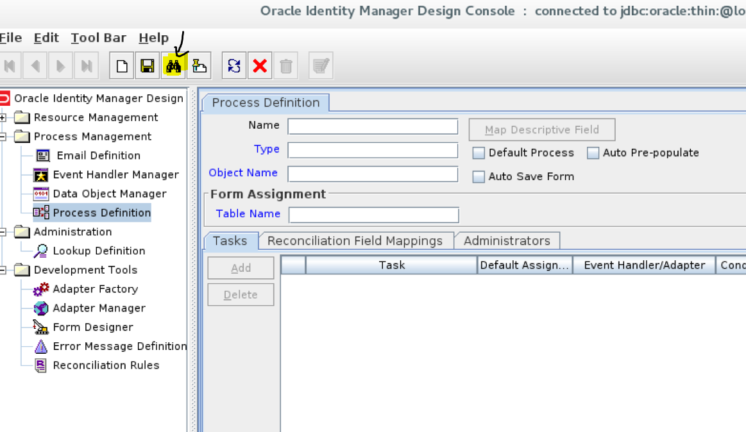The height and width of the screenshot is (432, 746).
Task: Click the Add button under Tasks
Action: 241,268
